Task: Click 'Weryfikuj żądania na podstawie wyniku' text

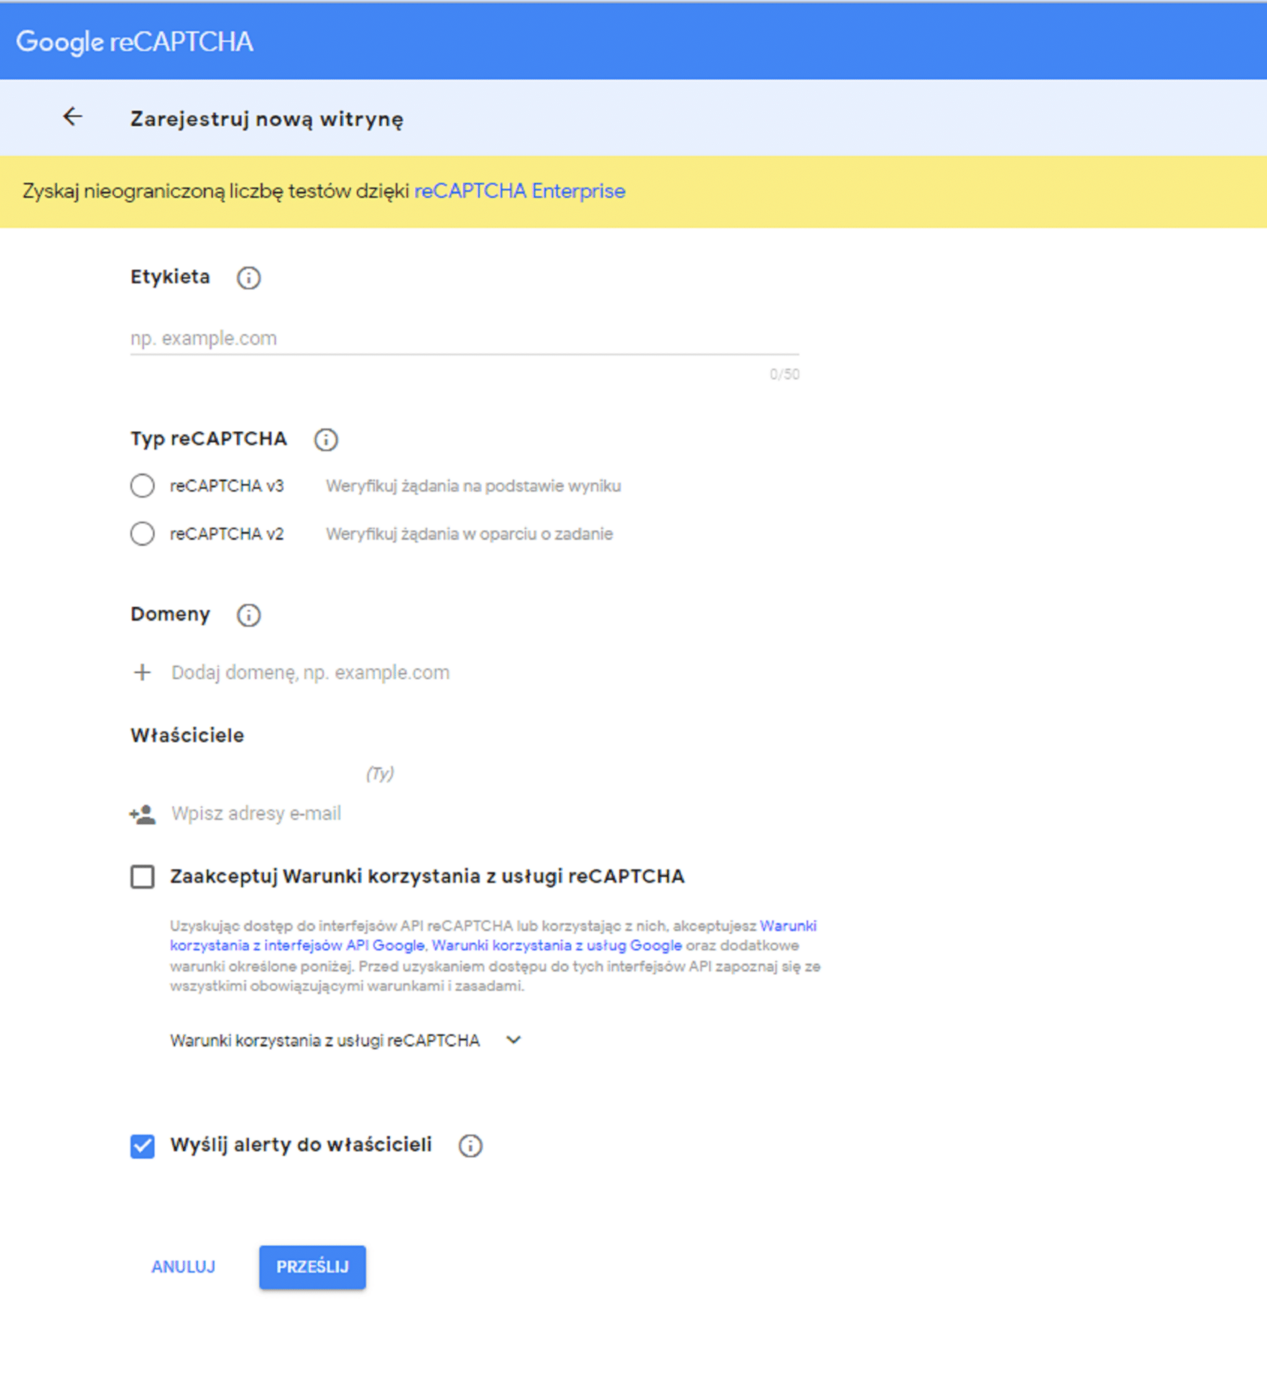Action: pyautogui.click(x=474, y=487)
